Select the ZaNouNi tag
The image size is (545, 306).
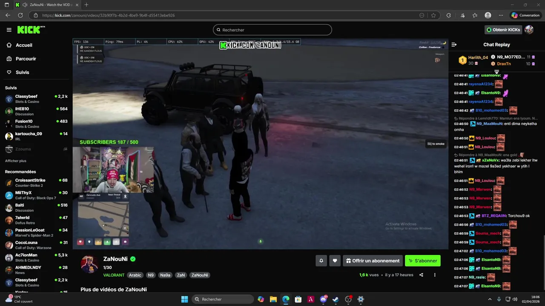coord(200,275)
